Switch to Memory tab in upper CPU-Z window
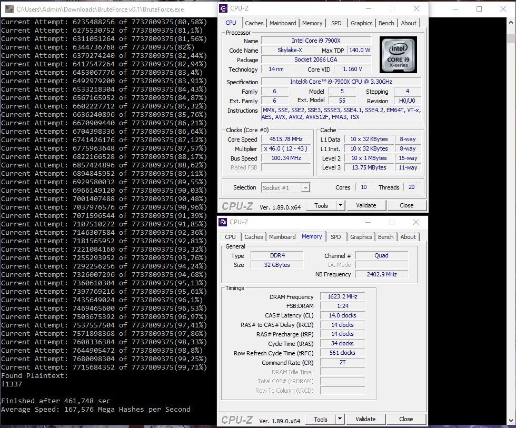The width and height of the screenshot is (516, 428). tap(312, 23)
